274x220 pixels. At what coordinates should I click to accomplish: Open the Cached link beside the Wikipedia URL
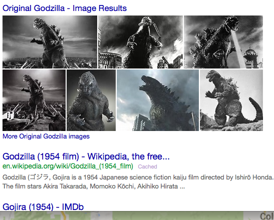147,166
